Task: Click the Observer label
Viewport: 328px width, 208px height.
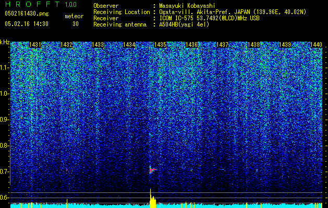Action: point(106,6)
